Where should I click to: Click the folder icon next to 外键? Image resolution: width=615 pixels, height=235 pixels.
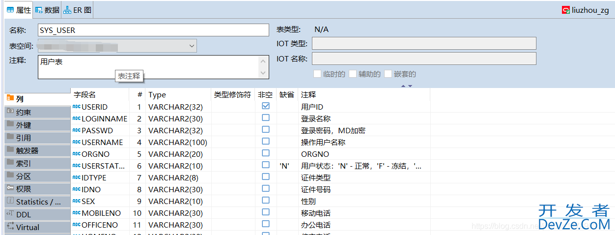tap(10, 124)
